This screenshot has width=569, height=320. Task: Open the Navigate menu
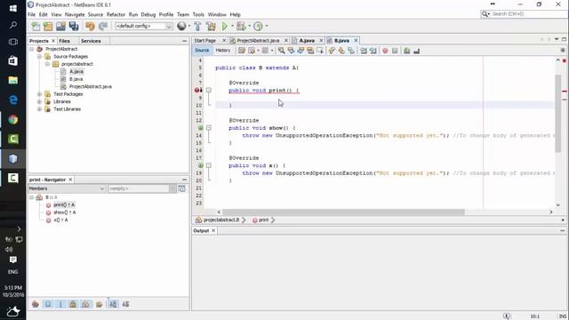click(x=75, y=14)
